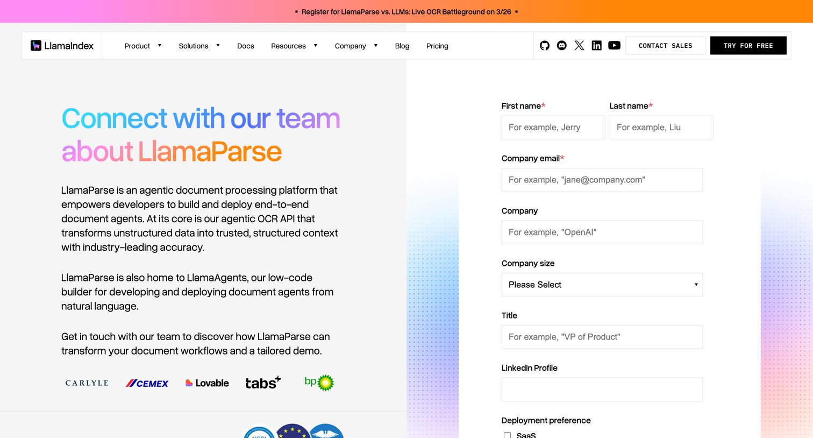Click the Contact Sales button
This screenshot has height=438, width=813.
[666, 46]
